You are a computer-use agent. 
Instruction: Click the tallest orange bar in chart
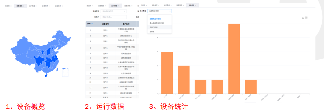pyautogui.click(x=234, y=59)
